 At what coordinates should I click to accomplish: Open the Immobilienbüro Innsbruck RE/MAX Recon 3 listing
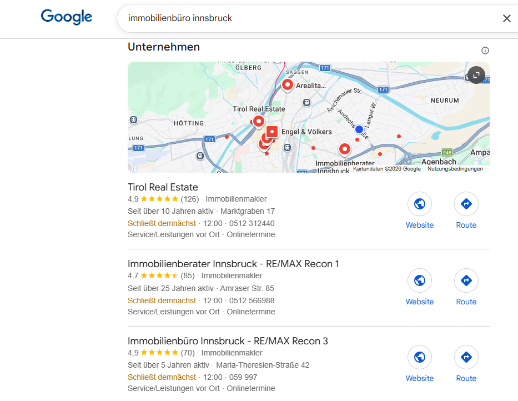pos(228,340)
